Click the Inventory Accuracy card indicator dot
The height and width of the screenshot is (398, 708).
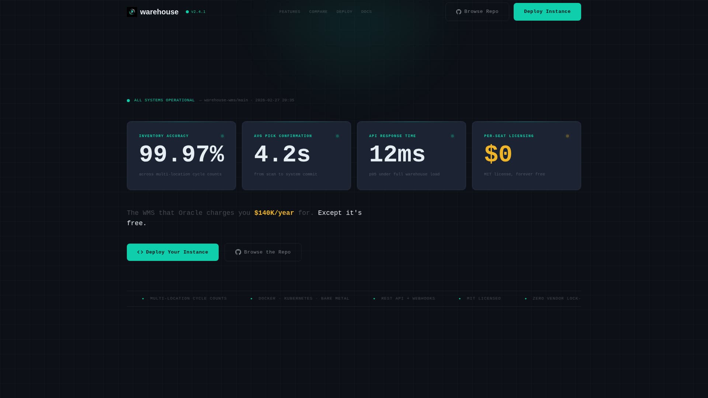coord(222,136)
